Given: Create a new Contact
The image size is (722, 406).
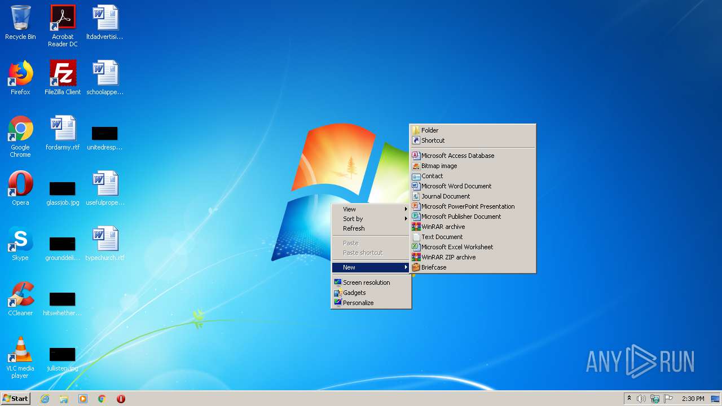Looking at the screenshot, I should [473, 176].
